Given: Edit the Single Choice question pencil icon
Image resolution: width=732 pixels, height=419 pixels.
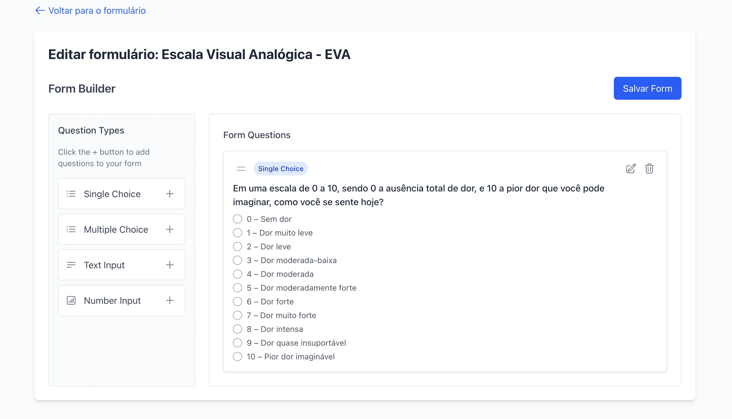Looking at the screenshot, I should (631, 169).
